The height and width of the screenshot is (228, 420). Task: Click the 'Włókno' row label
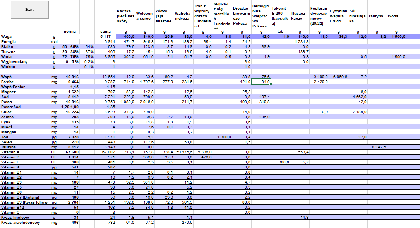click(8, 67)
